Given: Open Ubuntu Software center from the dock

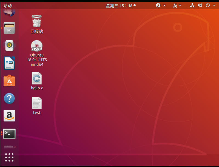Looking at the screenshot, I should pos(9,81).
